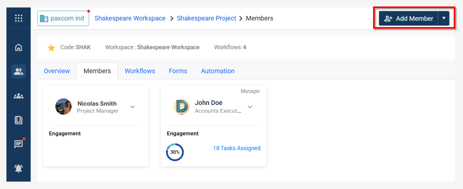The height and width of the screenshot is (189, 463).
Task: Go to Home in the sidebar
Action: tap(19, 48)
